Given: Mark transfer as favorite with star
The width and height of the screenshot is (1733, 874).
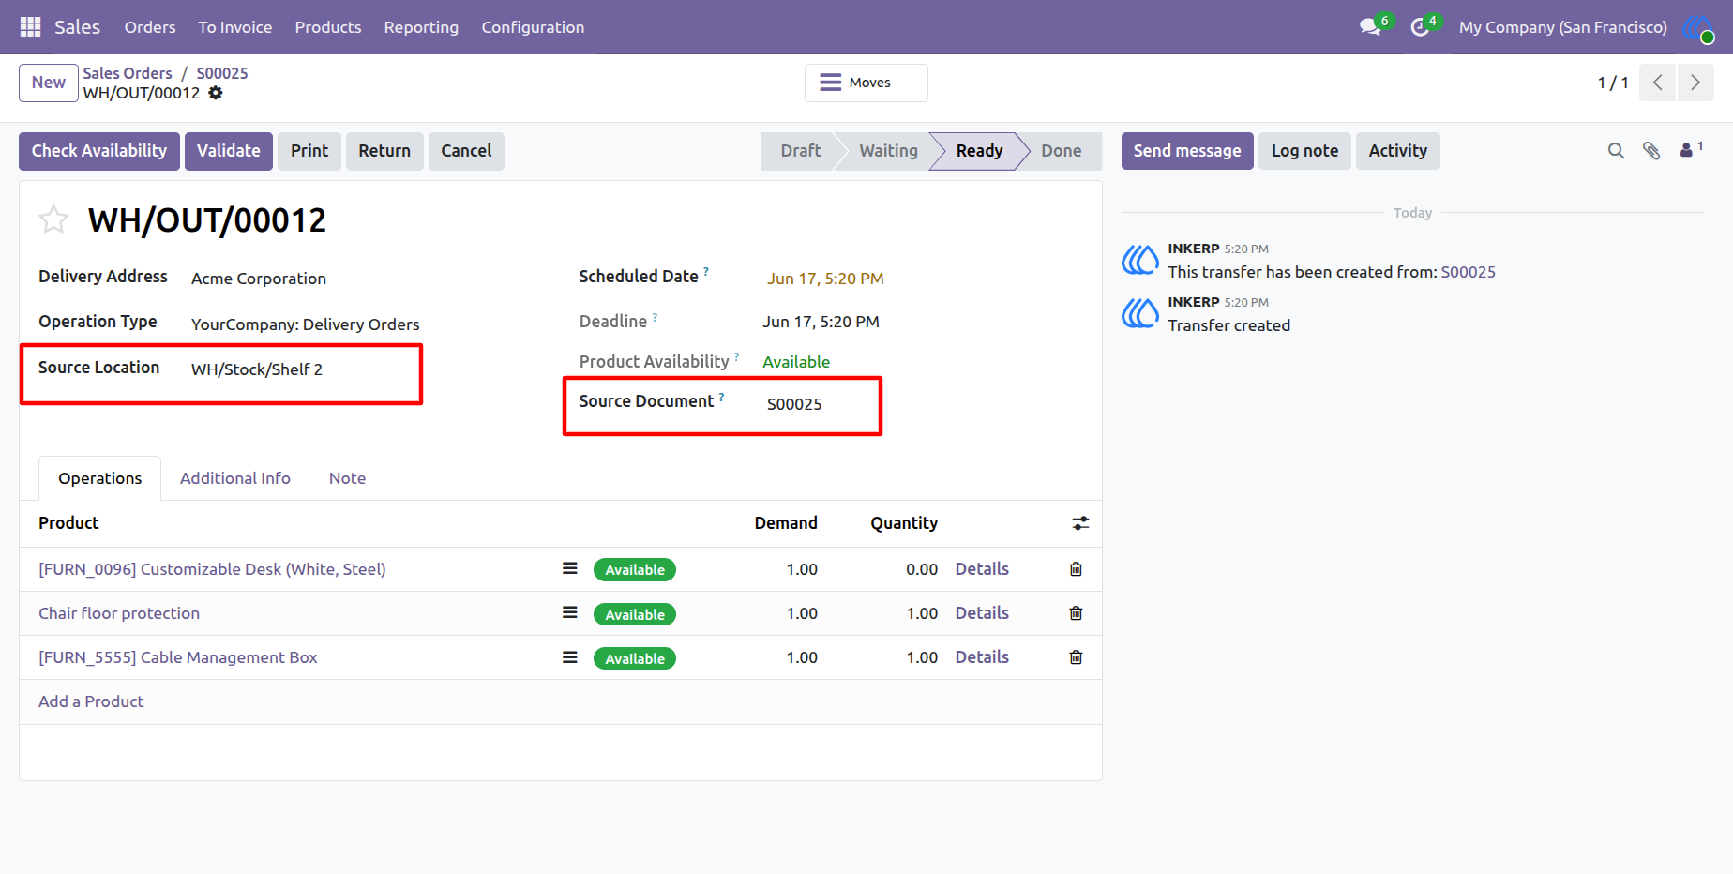Looking at the screenshot, I should point(53,219).
